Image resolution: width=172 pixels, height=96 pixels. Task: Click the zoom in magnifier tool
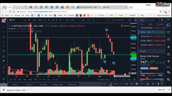click(3, 72)
